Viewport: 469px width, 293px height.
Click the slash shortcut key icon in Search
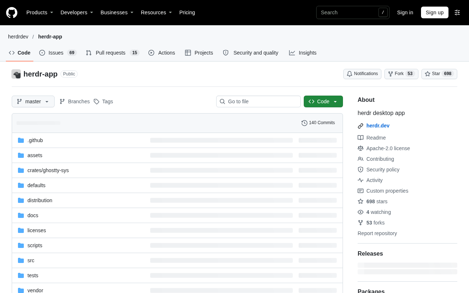[383, 12]
